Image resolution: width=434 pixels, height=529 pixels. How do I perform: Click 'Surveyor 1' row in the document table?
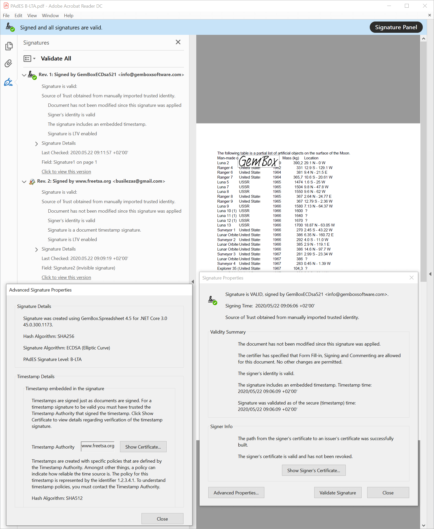pos(275,230)
